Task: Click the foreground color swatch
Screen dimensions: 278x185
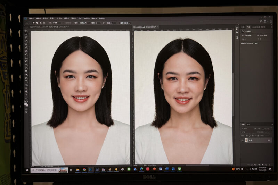Action: (x=25, y=103)
